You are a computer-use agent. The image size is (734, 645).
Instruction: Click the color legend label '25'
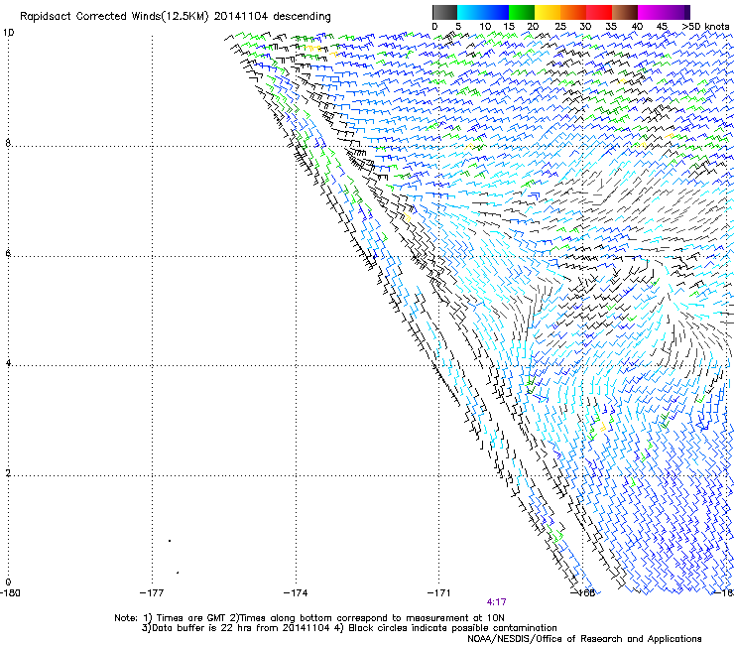(x=560, y=27)
